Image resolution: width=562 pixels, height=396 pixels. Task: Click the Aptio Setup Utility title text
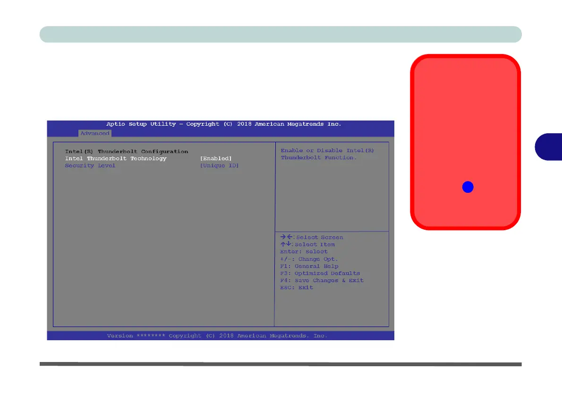(x=224, y=124)
